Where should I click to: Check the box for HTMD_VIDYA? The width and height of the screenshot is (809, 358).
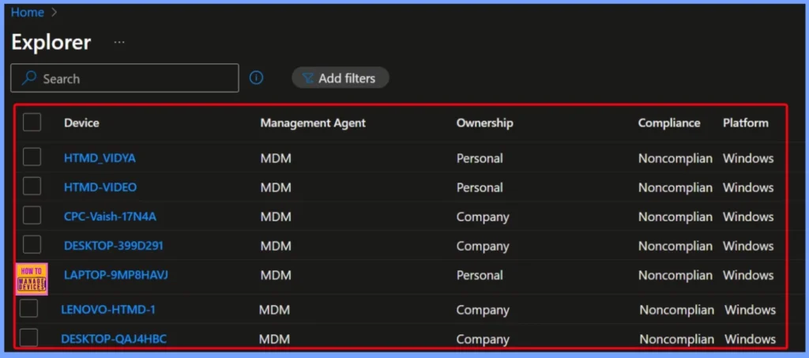pyautogui.click(x=32, y=156)
